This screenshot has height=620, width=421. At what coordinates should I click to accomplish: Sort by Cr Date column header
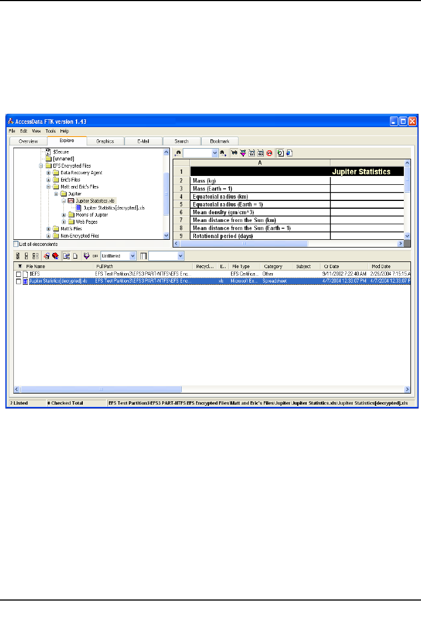pyautogui.click(x=344, y=266)
